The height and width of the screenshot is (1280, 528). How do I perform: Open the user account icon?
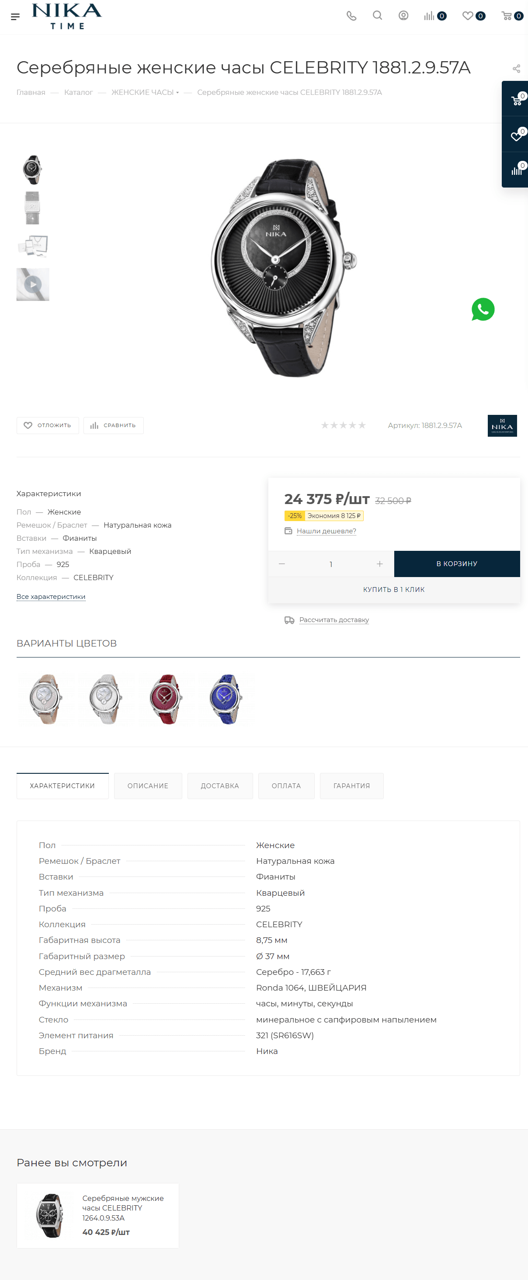[x=403, y=15]
